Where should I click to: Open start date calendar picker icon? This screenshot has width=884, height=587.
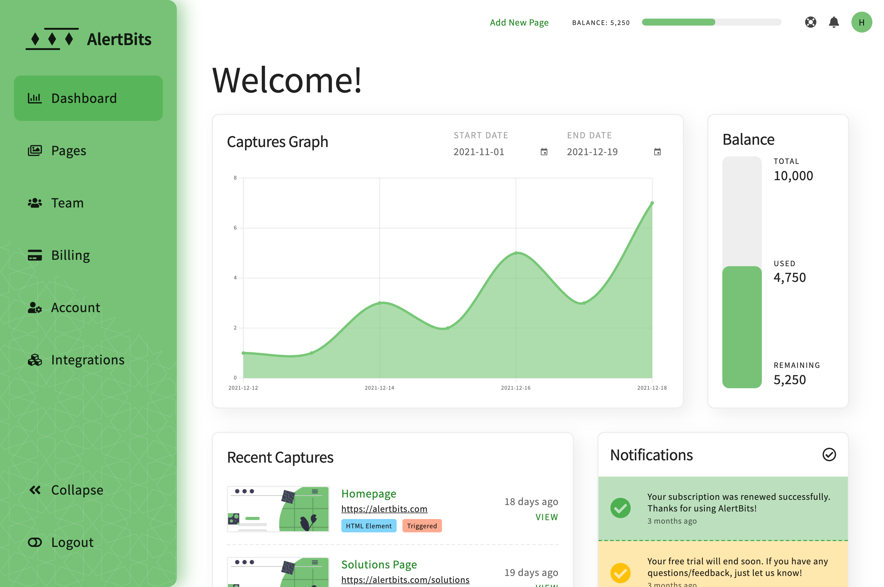pyautogui.click(x=544, y=152)
